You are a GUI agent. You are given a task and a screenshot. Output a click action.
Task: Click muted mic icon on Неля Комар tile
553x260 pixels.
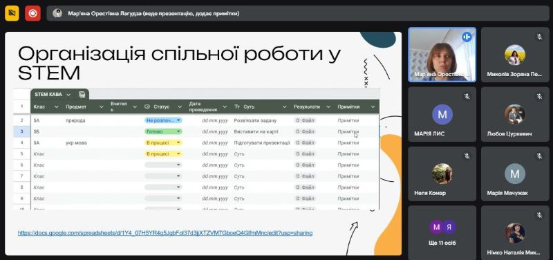[467, 156]
